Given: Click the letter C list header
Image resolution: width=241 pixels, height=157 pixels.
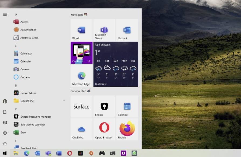Looking at the screenshot, I should (16, 46).
